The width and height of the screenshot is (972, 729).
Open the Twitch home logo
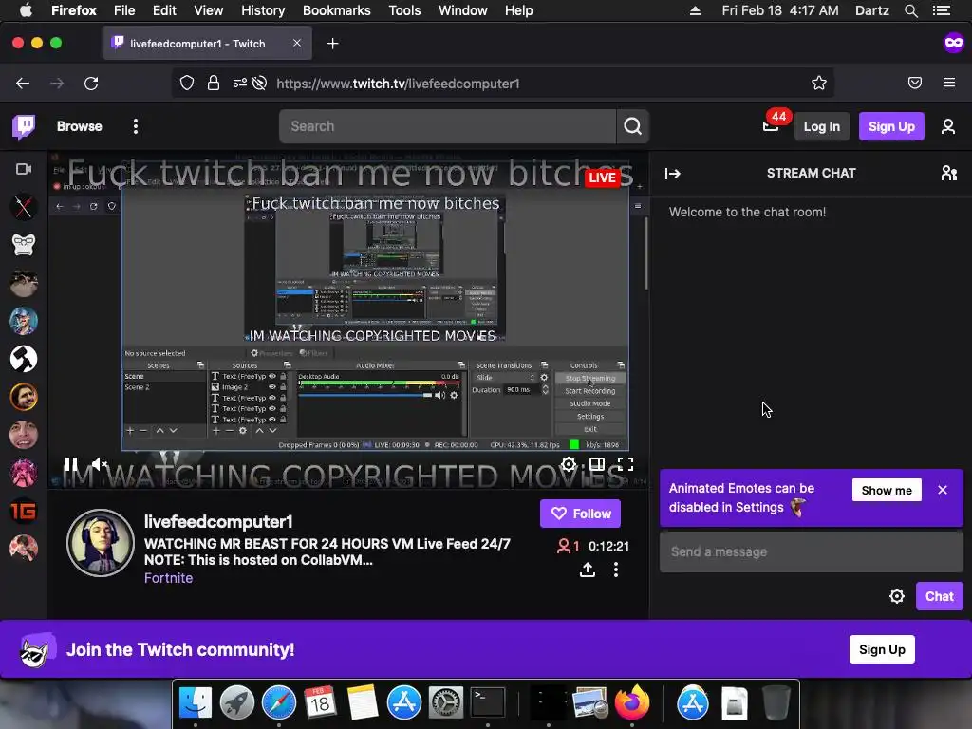point(24,126)
